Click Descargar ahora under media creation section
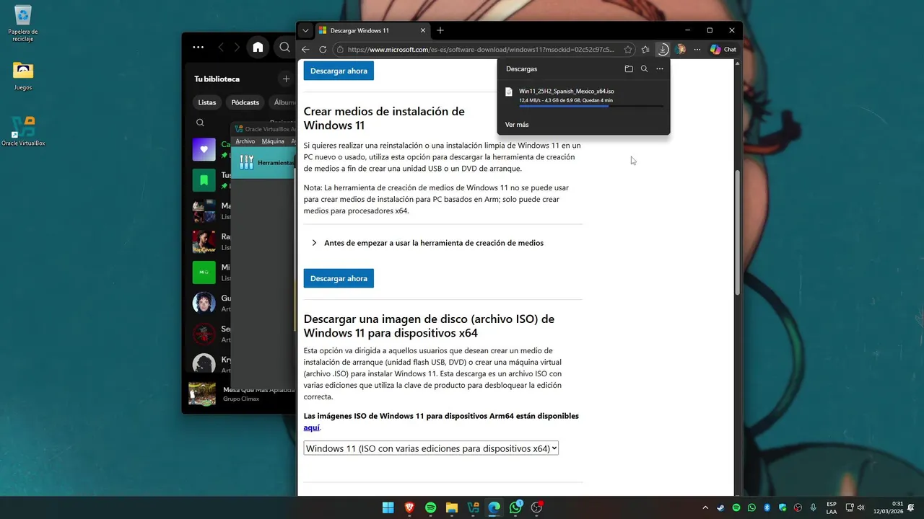 (x=339, y=278)
